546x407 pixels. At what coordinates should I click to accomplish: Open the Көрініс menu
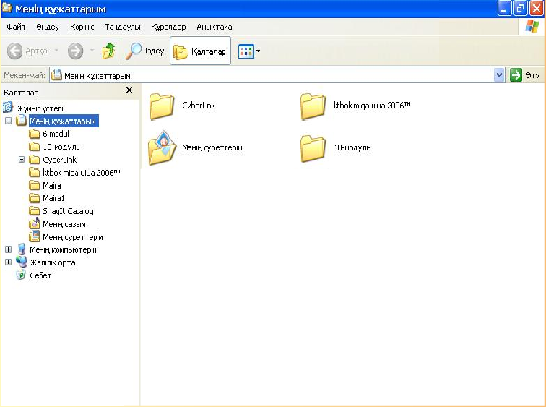tap(82, 27)
